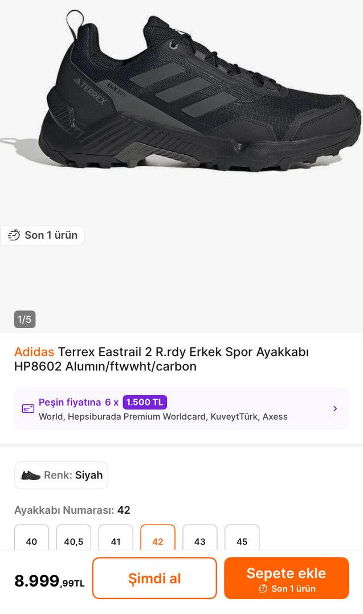This screenshot has width=363, height=614.
Task: View the 'Ayakkabı Numarası: 42' size section
Action: tap(70, 510)
